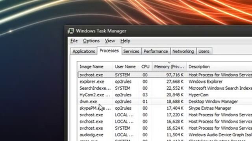Select svchost.exe row using 16,624 K
The height and width of the screenshot is (141, 252).
click(x=165, y=128)
